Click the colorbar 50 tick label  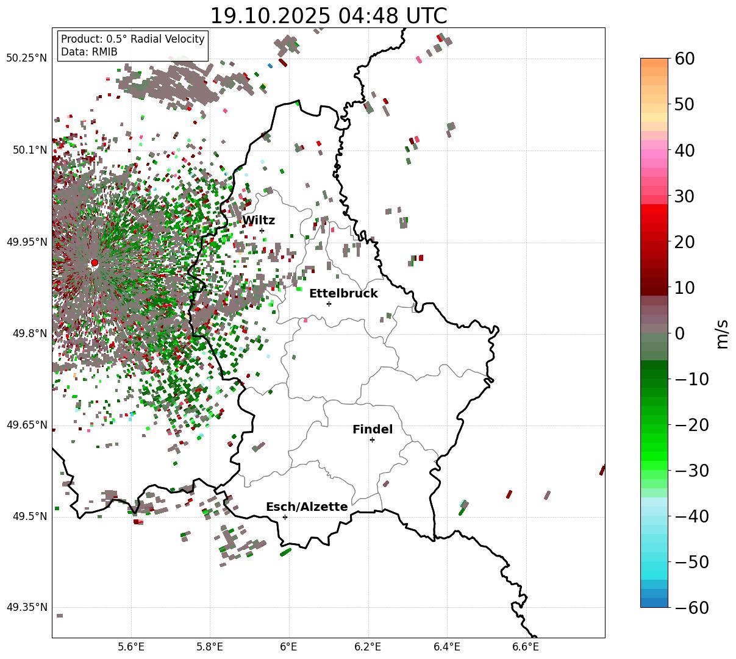(684, 104)
